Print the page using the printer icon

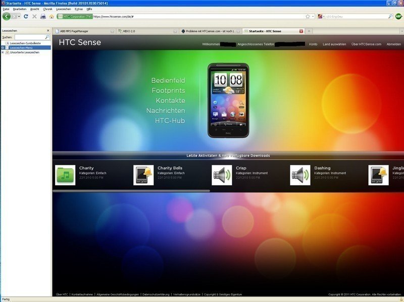pos(43,16)
